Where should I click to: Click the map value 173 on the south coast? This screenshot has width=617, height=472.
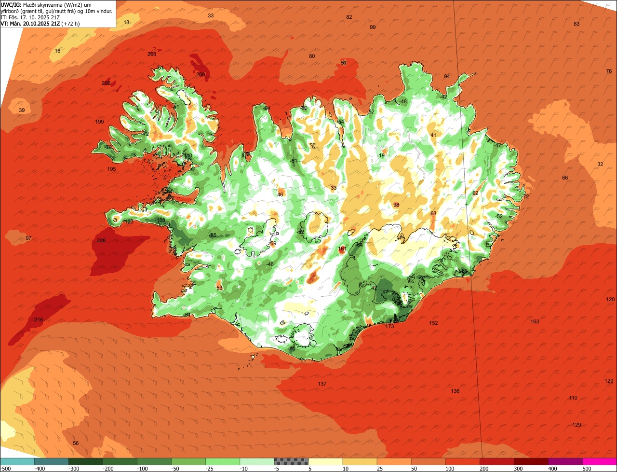click(389, 326)
